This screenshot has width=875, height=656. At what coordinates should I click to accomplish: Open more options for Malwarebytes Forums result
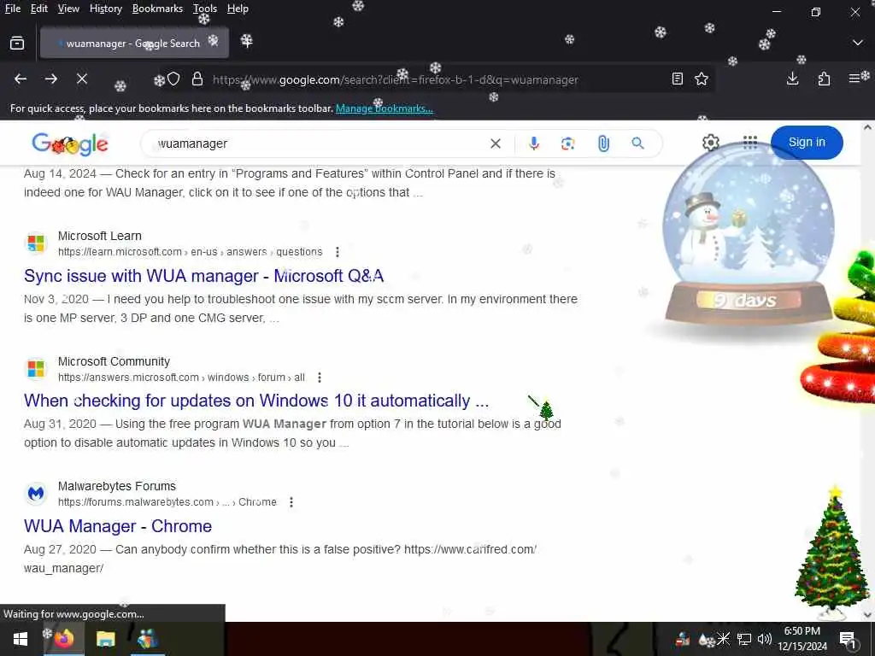click(291, 502)
